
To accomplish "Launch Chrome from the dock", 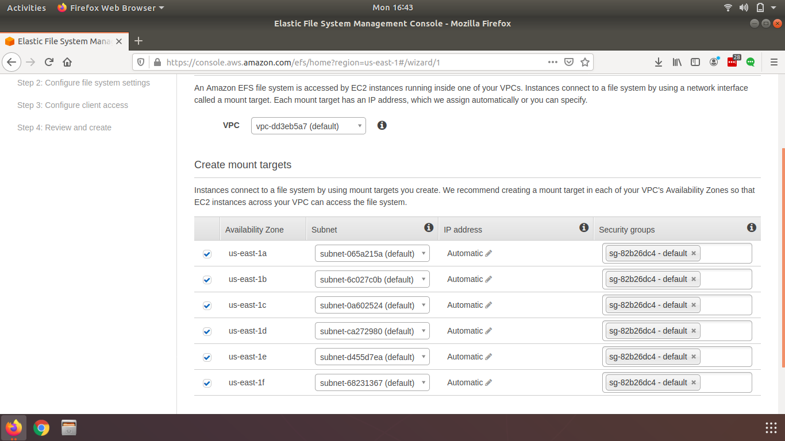I will [x=41, y=427].
